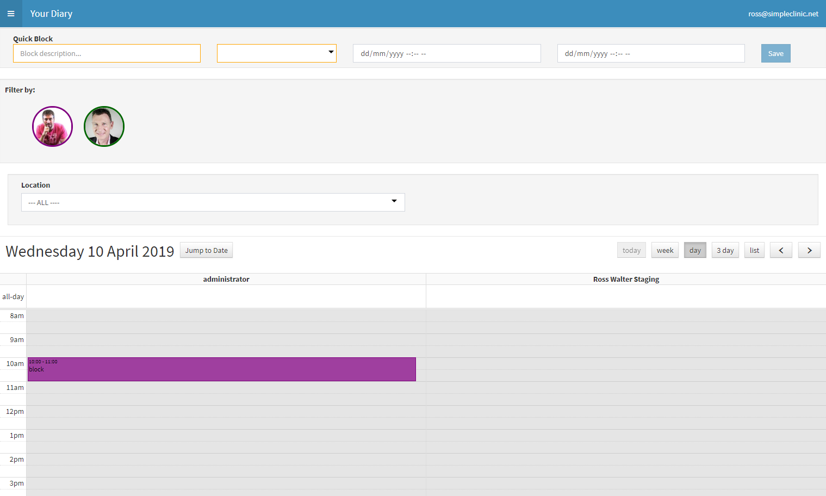Open the Location dropdown arrow

pos(394,201)
